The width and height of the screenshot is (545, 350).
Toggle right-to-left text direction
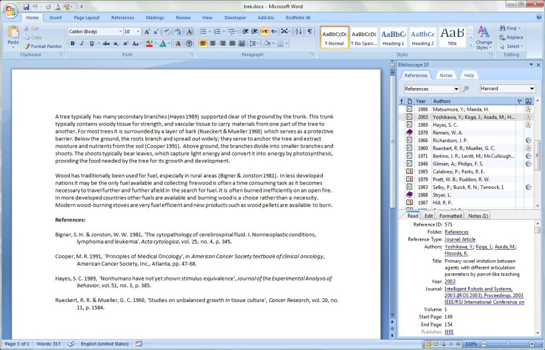point(274,31)
